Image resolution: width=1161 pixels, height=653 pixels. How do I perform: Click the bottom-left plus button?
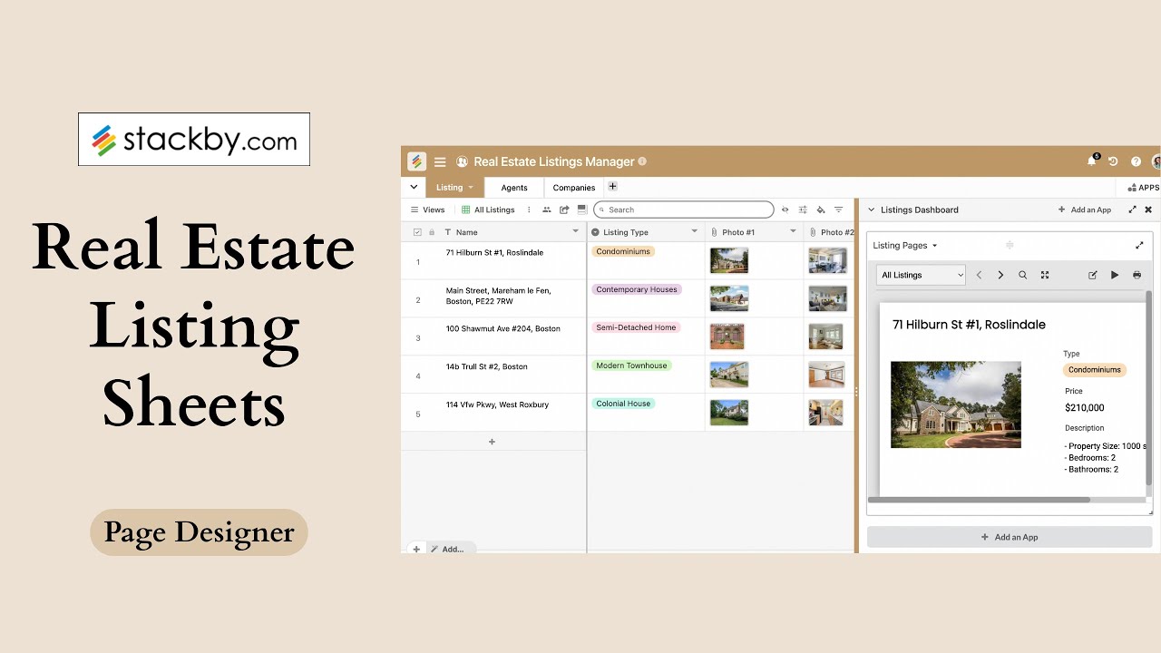tap(416, 549)
